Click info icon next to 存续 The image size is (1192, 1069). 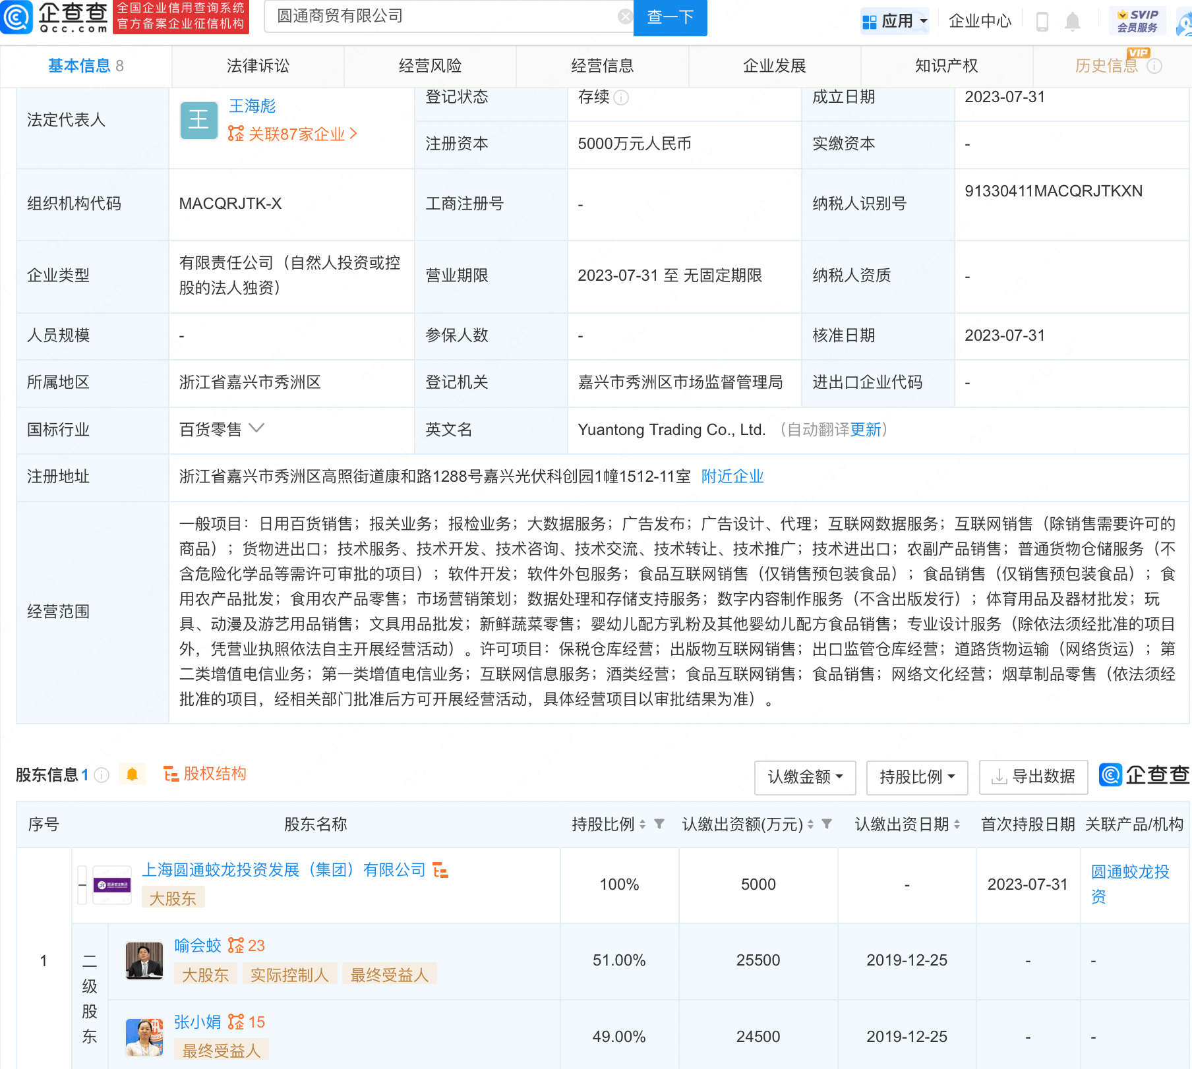tap(621, 98)
